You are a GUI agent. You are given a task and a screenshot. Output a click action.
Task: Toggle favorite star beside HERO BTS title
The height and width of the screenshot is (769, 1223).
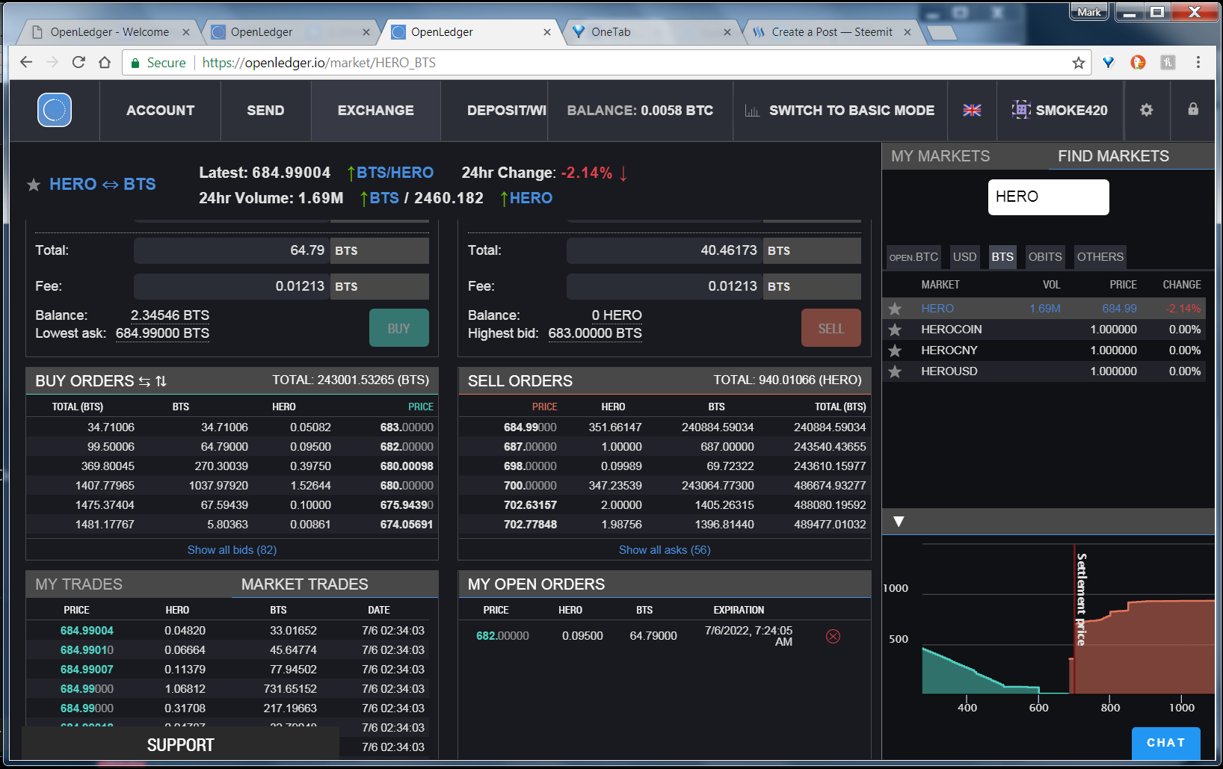coord(34,185)
